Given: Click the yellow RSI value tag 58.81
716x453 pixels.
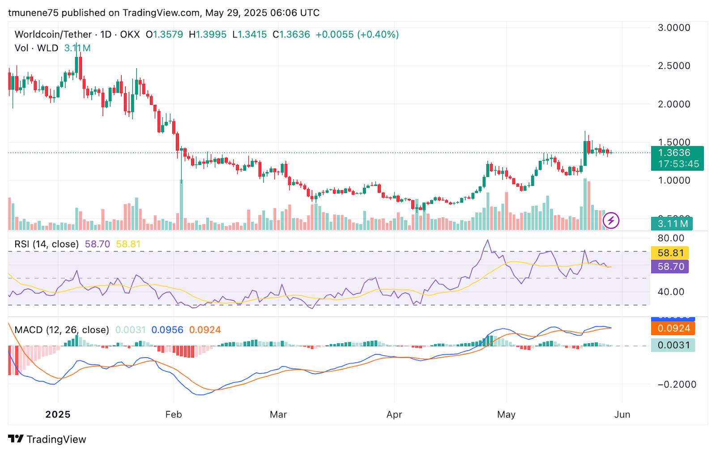Looking at the screenshot, I should (670, 253).
